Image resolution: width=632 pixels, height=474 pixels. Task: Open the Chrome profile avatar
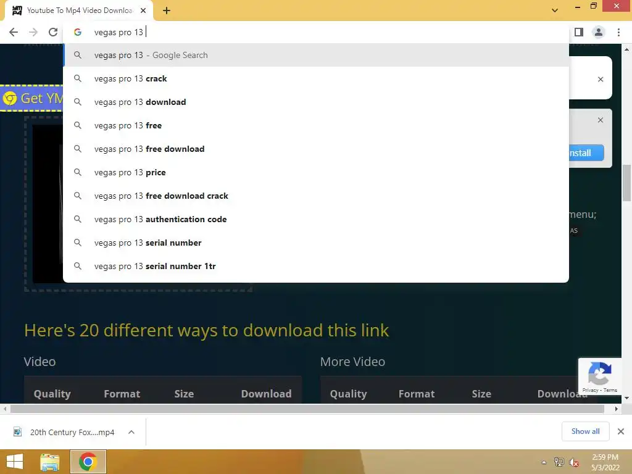(599, 32)
